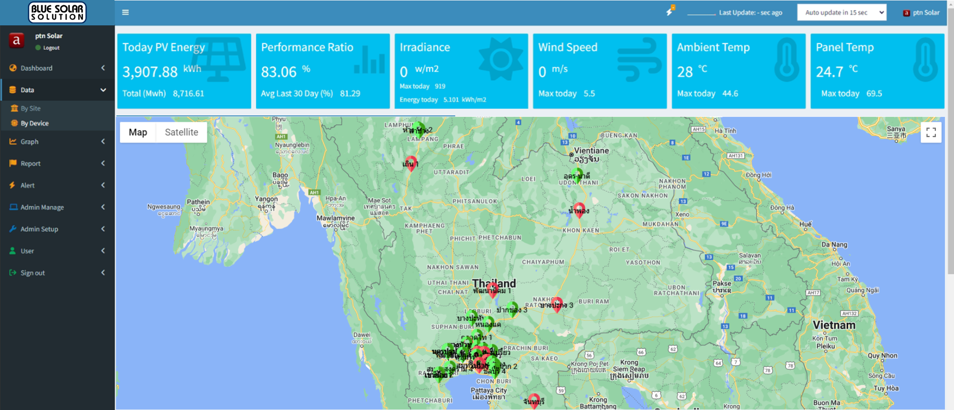The width and height of the screenshot is (954, 410).
Task: Click the Today PV Energy card
Action: 184,71
